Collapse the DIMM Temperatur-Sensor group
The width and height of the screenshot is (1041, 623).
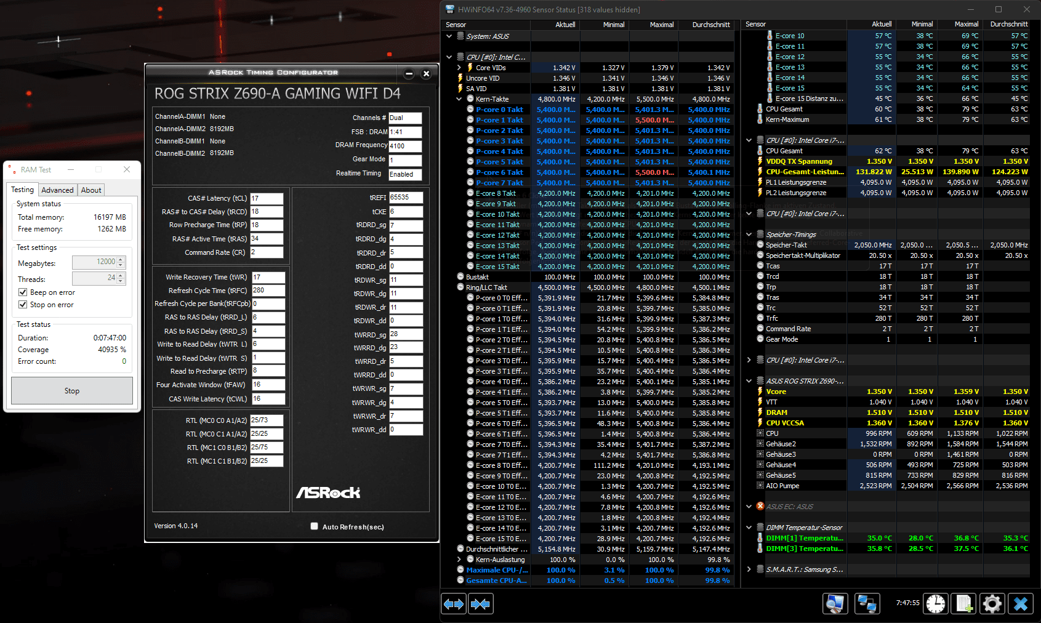[749, 528]
